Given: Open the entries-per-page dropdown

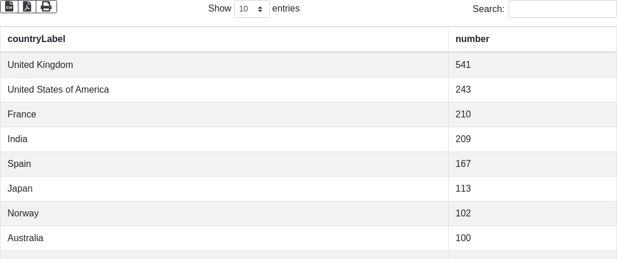Looking at the screenshot, I should [251, 9].
